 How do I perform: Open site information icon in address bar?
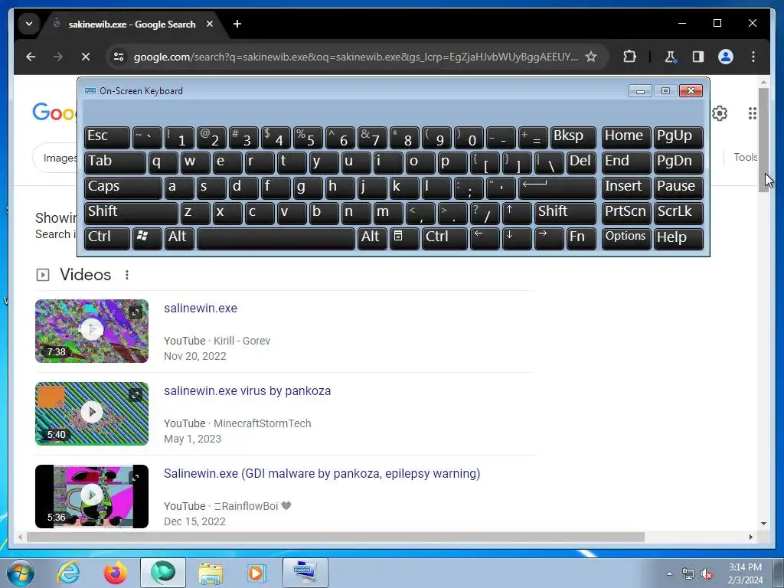[119, 57]
